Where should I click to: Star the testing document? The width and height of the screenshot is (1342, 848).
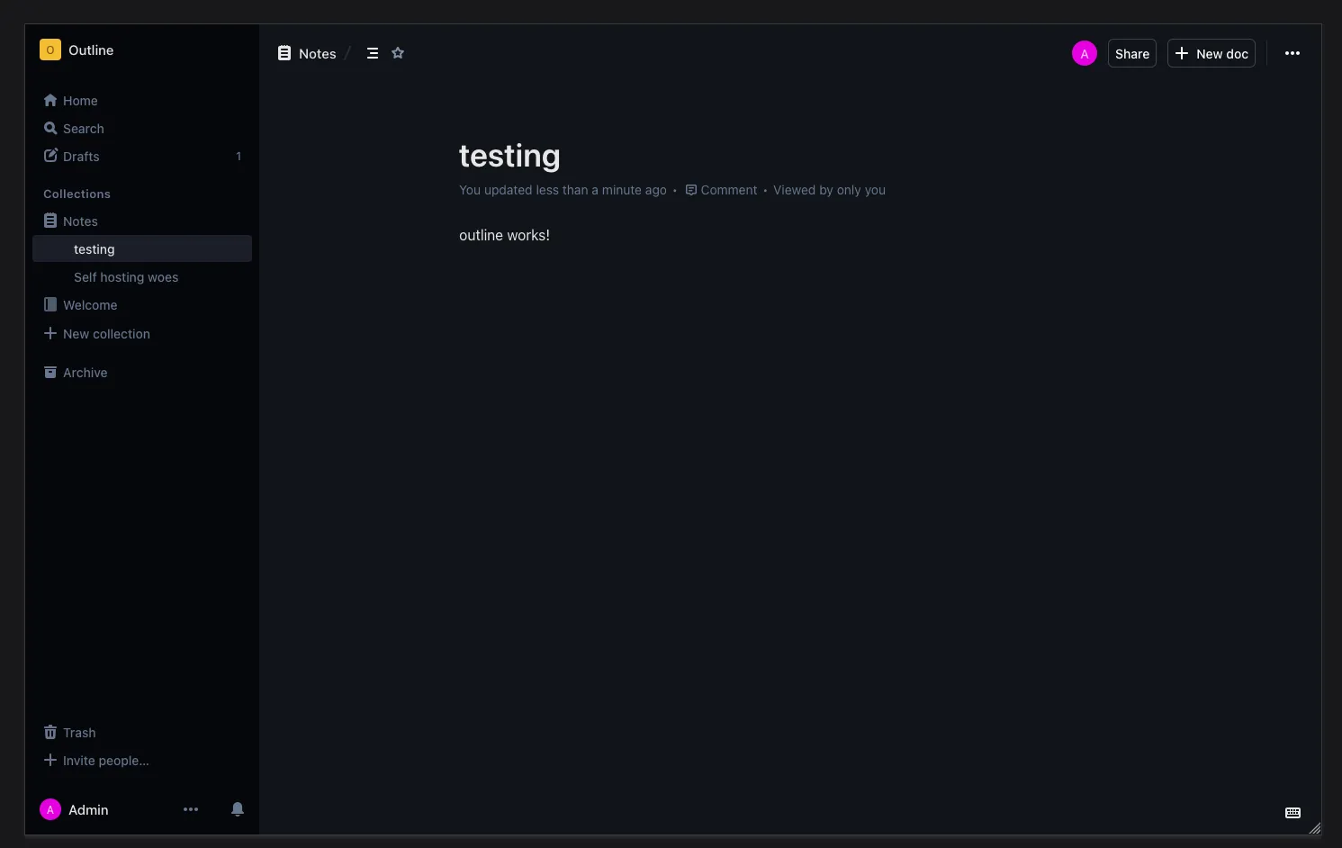(398, 53)
